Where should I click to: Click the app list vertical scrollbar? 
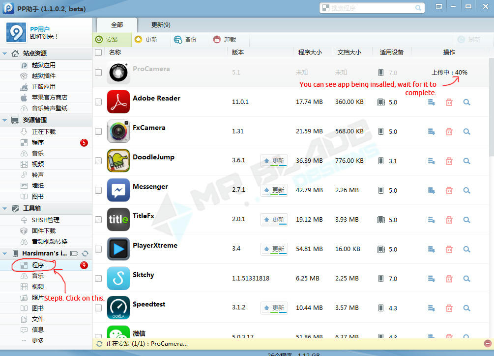point(492,107)
